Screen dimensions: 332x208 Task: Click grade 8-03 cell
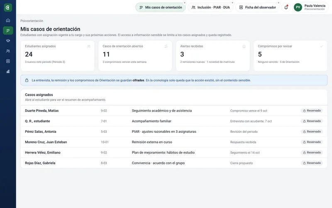coord(104,163)
